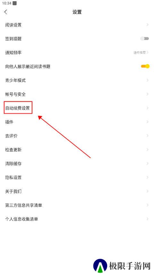
Task: Tap the chevron next to 阅读设置
Action: [148, 25]
